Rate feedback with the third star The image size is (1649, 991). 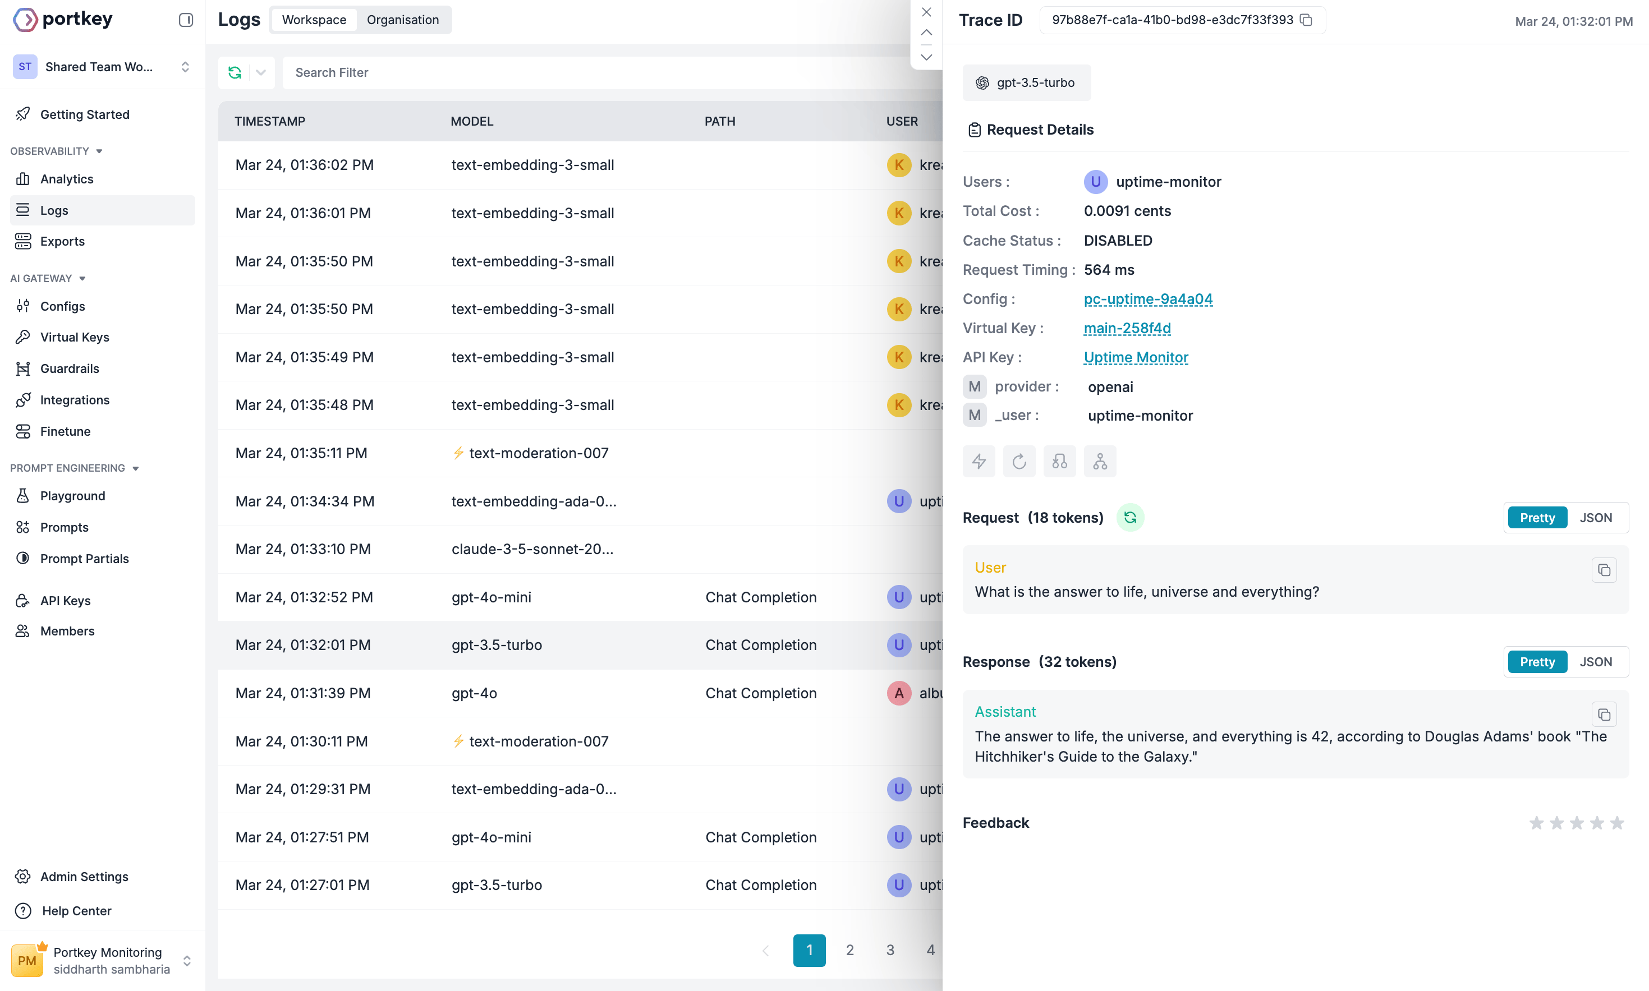(1576, 823)
